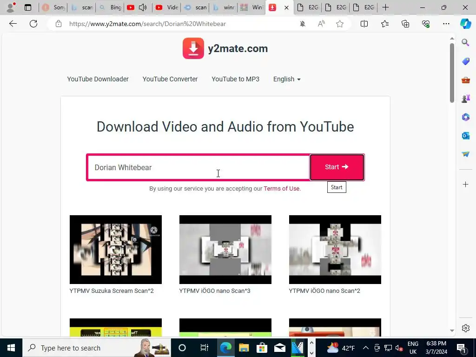Open Browser essentials heart icon
Screen dimensions: 476x357
tap(426, 24)
